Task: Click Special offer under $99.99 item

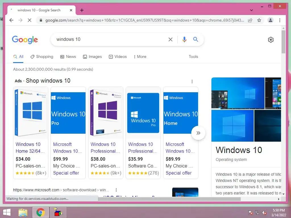Action: [66, 173]
